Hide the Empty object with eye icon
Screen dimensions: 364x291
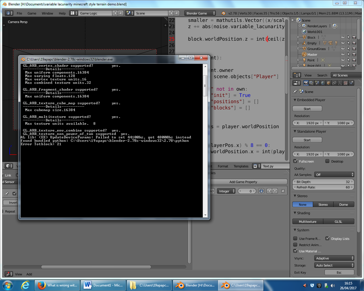click(x=343, y=43)
